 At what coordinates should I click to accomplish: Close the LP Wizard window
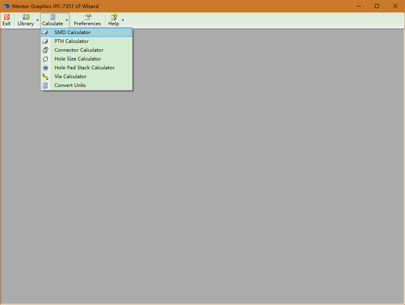tap(395, 6)
